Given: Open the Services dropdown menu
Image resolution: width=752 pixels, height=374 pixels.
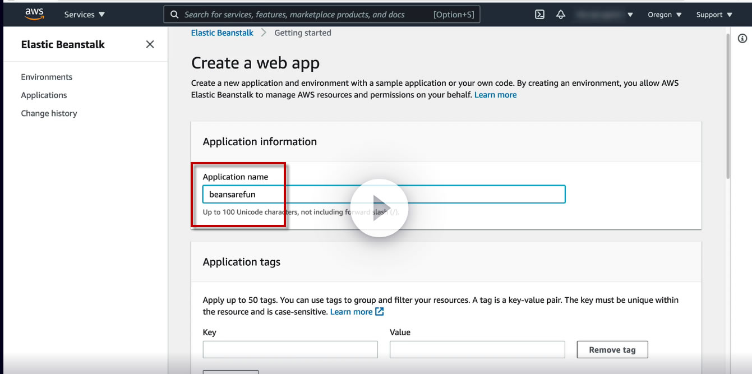Looking at the screenshot, I should click(x=85, y=15).
